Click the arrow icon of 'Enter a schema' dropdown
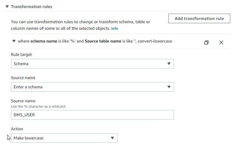This screenshot has width=235, height=146. point(169,87)
